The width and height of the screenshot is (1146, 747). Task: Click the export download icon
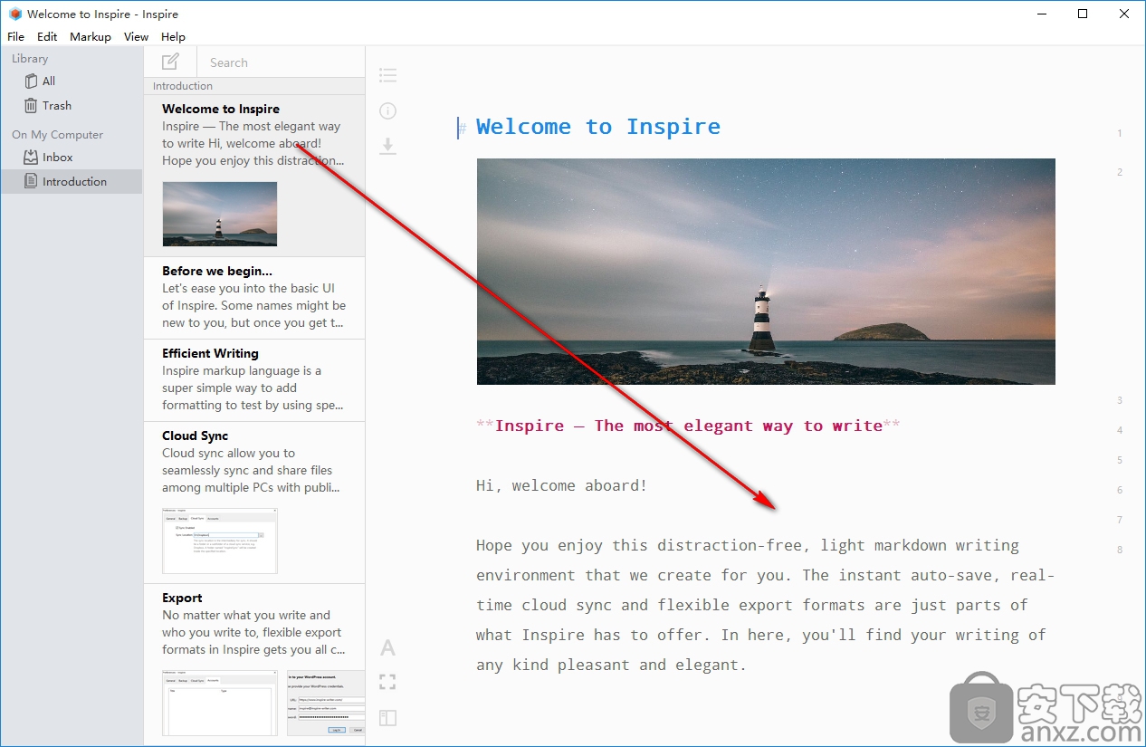pyautogui.click(x=387, y=146)
